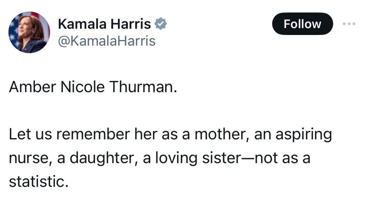Screen dimensions: 366x210
Task: Open Kamala Harris profile avatar photo
Action: [29, 32]
